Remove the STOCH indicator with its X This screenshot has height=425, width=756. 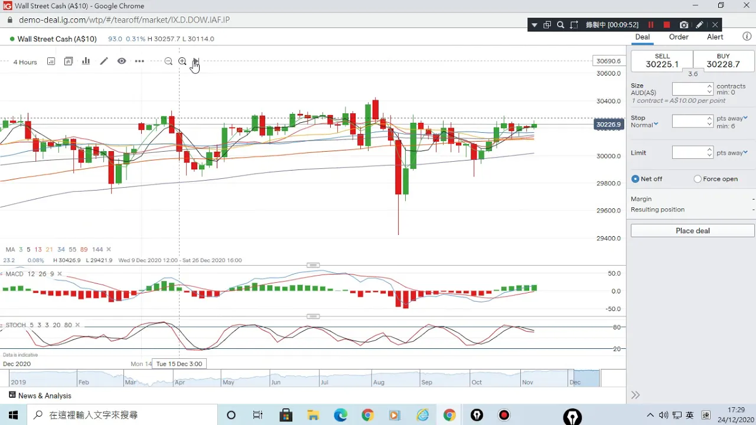77,325
